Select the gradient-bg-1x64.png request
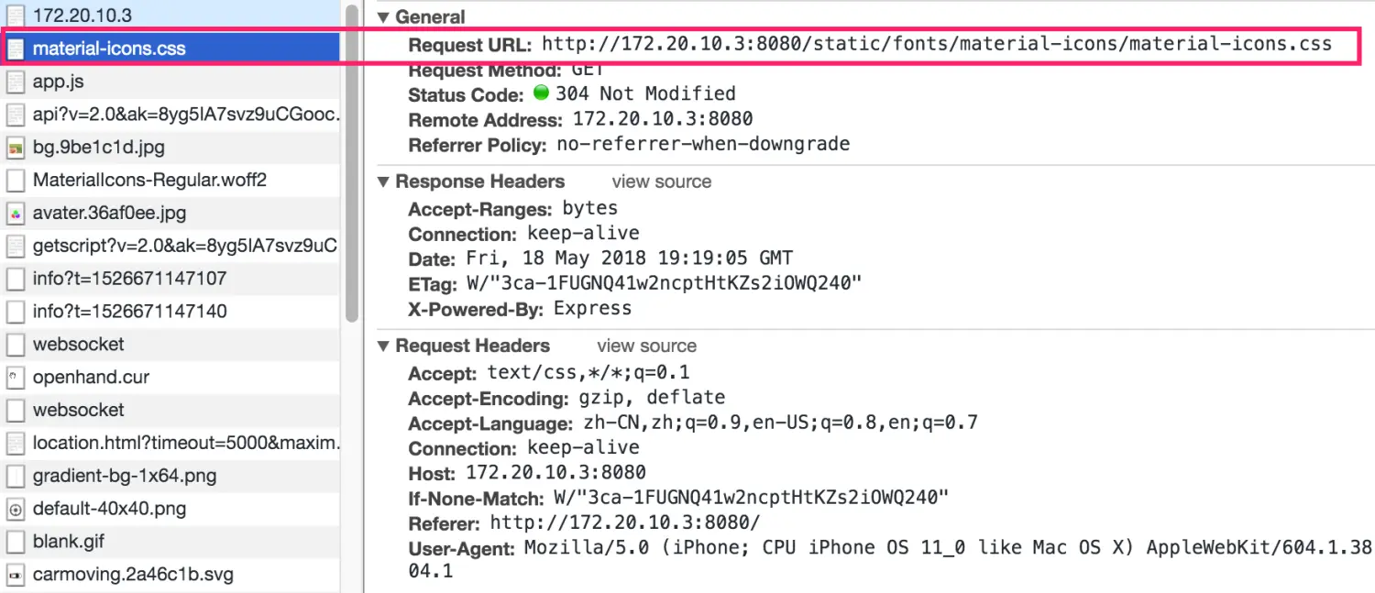 point(125,476)
